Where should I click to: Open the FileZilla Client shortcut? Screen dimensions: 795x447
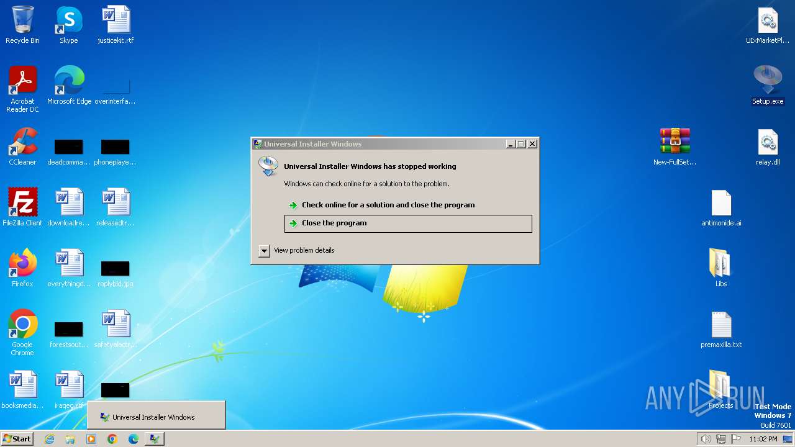[x=22, y=207]
